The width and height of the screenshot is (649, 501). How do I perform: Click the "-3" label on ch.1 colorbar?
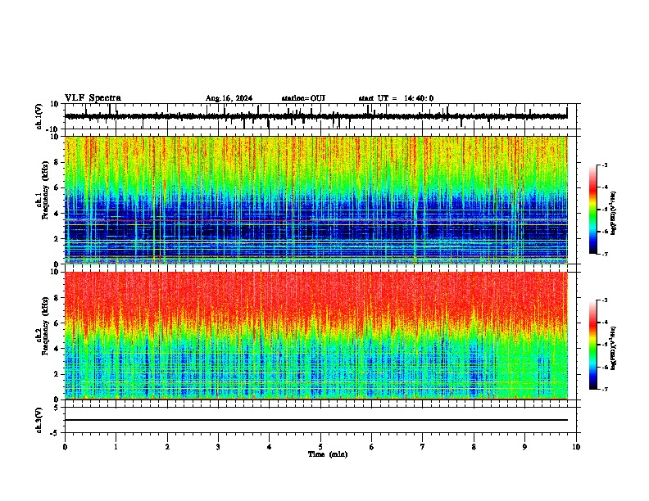[604, 165]
